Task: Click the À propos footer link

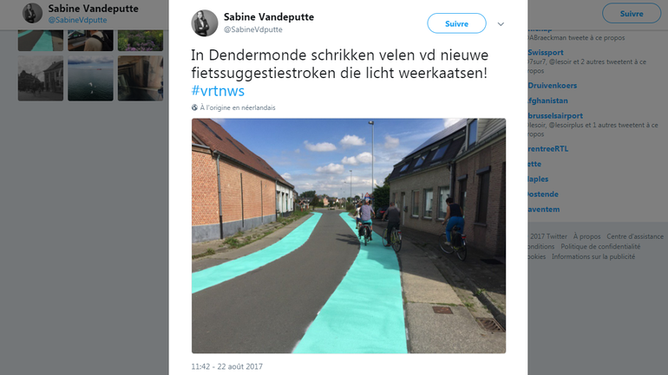Action: (586, 236)
